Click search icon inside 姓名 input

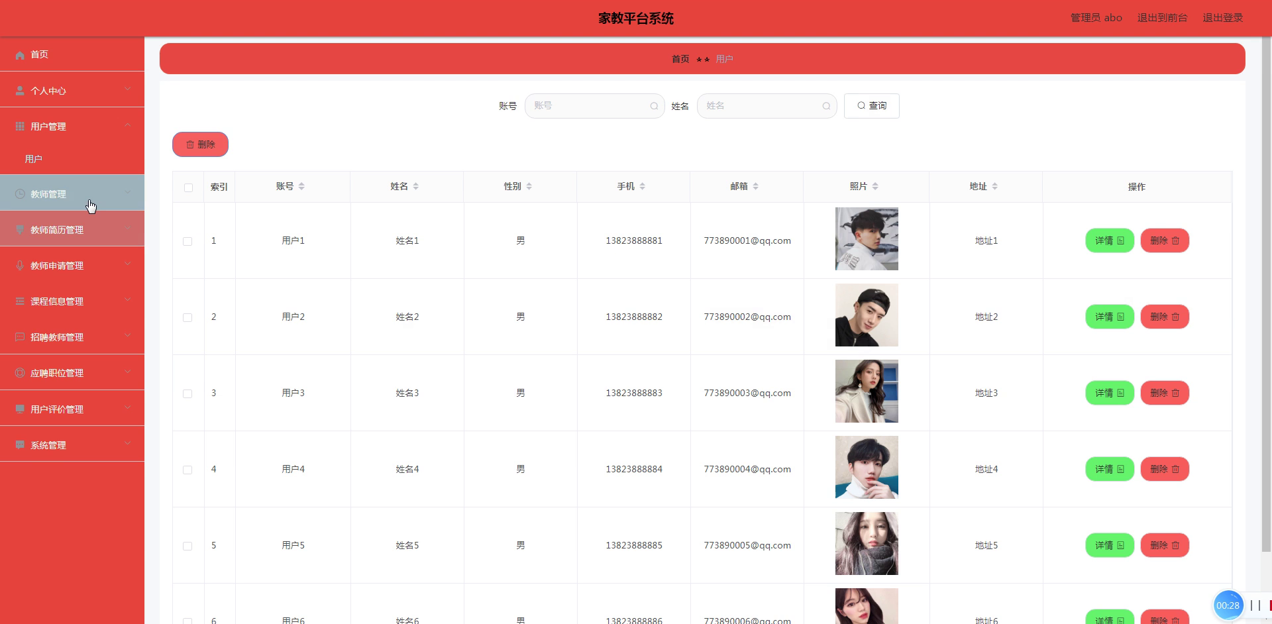click(826, 106)
